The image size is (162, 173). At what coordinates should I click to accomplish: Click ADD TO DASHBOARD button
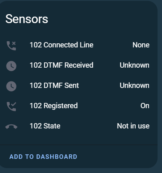click(x=43, y=157)
